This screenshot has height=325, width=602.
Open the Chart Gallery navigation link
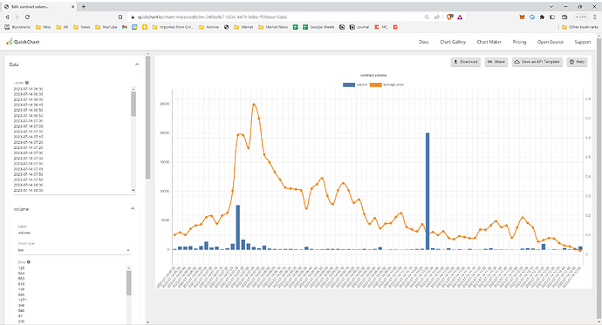pos(453,42)
